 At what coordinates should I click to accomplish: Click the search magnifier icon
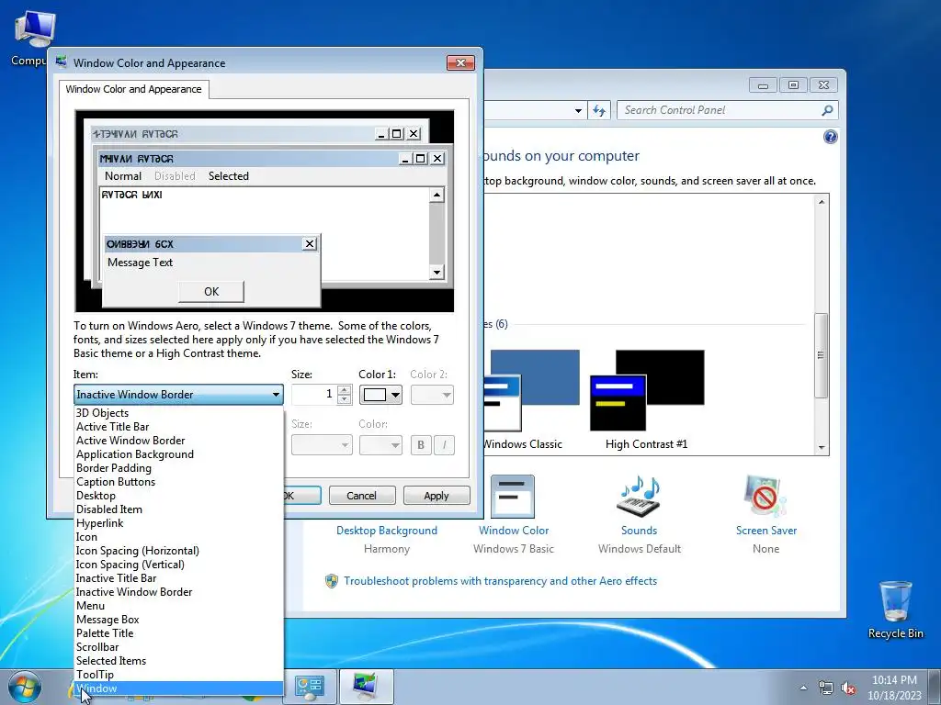click(827, 110)
